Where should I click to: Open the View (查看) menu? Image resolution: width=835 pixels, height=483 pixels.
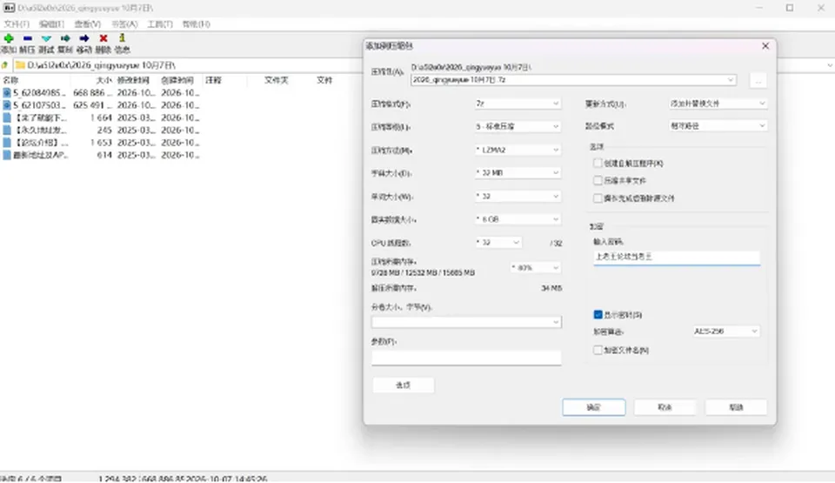87,24
